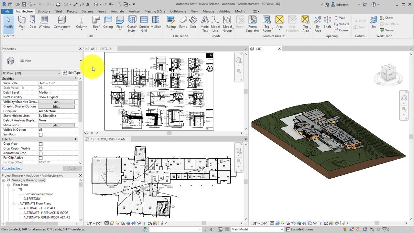This screenshot has height=233, width=414.
Task: Click the View Scale value field
Action: (x=57, y=83)
